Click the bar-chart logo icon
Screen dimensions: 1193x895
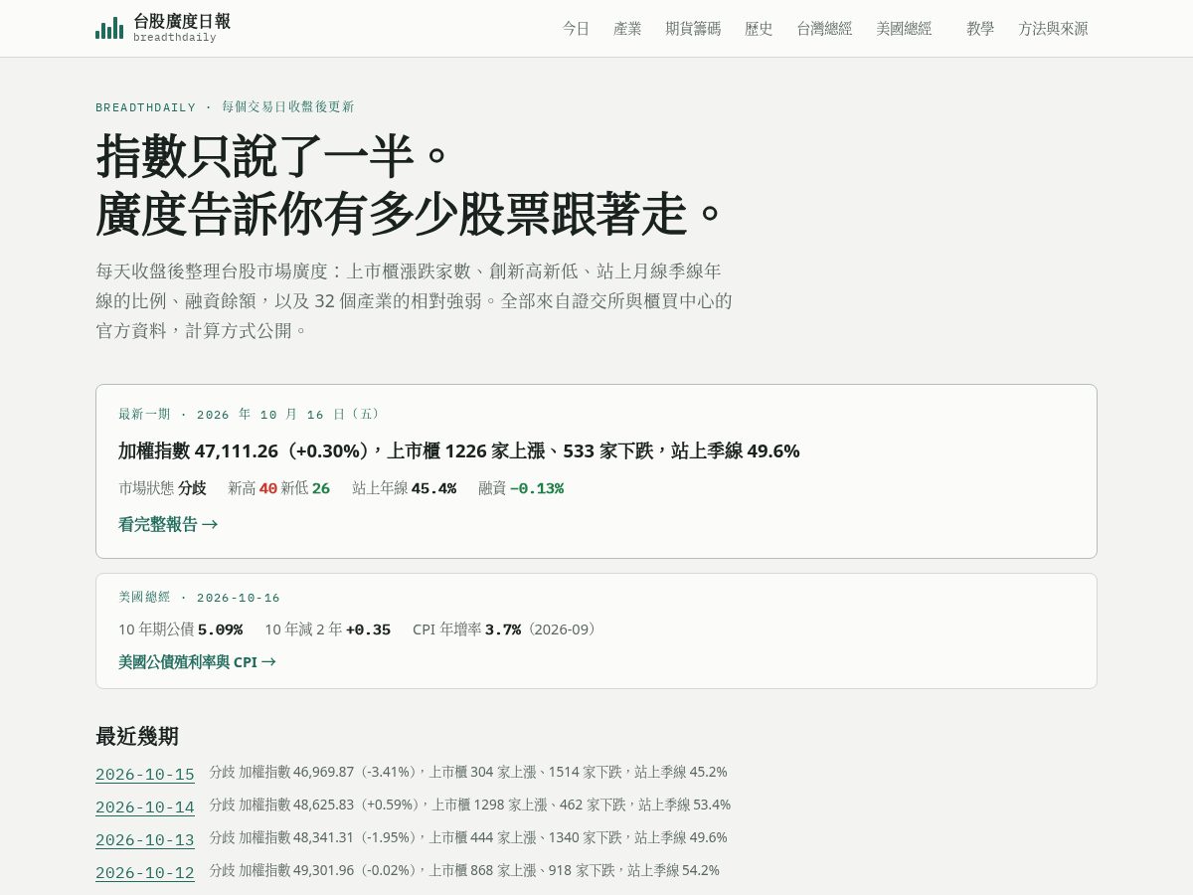click(x=109, y=28)
